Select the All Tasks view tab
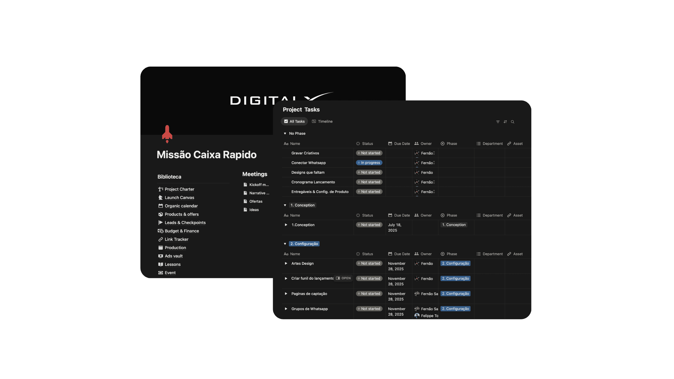 (294, 121)
